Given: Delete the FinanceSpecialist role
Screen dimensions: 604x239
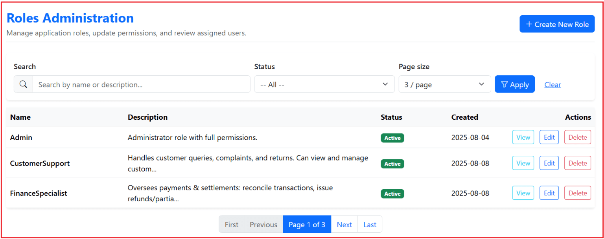Looking at the screenshot, I should point(577,193).
